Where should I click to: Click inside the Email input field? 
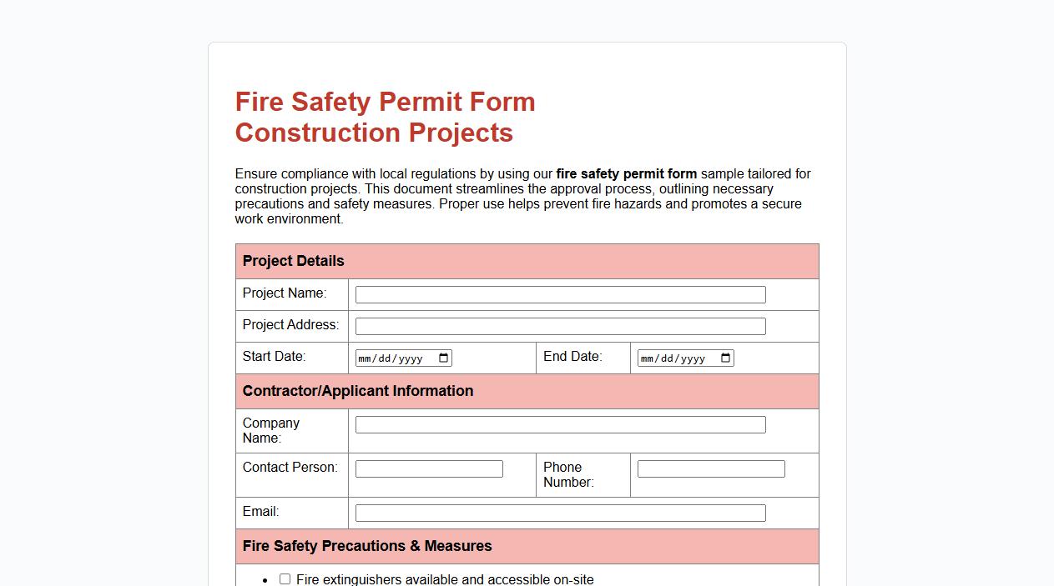click(558, 513)
